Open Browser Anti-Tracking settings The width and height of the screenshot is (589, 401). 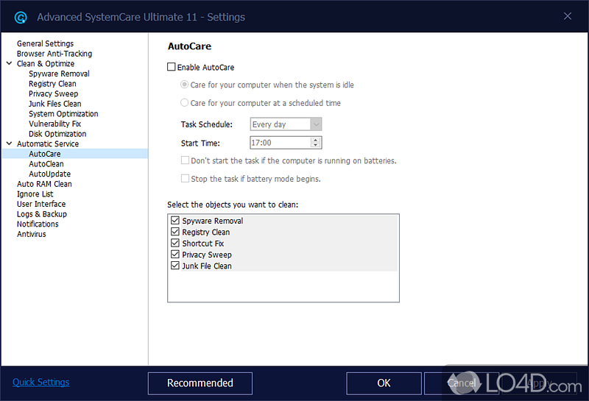[x=54, y=54]
